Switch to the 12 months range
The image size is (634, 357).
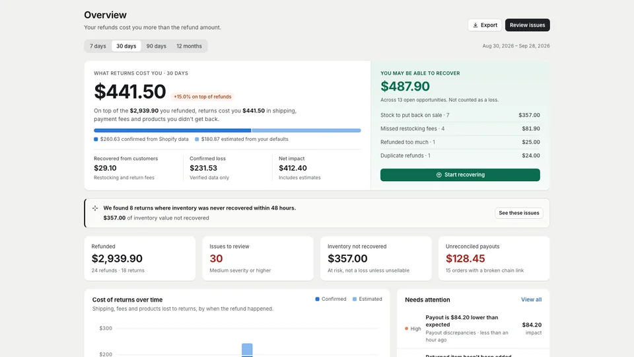click(x=189, y=46)
